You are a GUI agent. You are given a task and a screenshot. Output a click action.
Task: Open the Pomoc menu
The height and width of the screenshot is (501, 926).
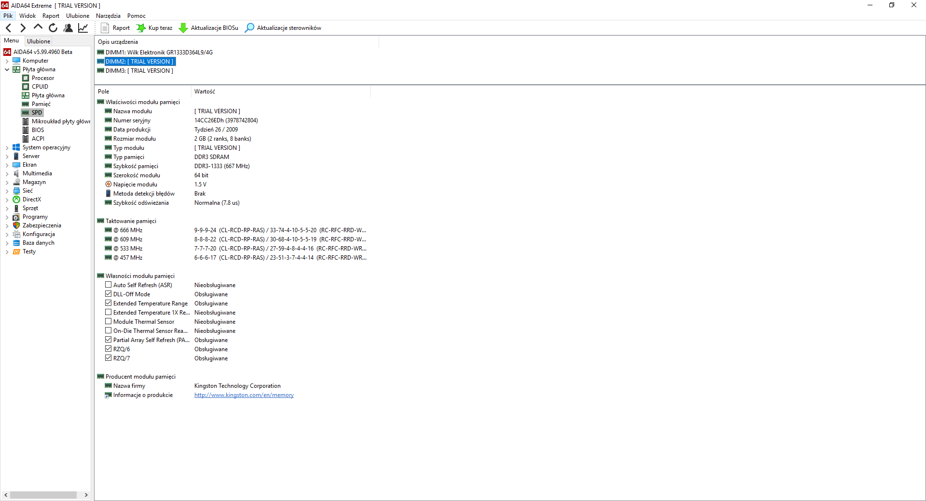136,16
